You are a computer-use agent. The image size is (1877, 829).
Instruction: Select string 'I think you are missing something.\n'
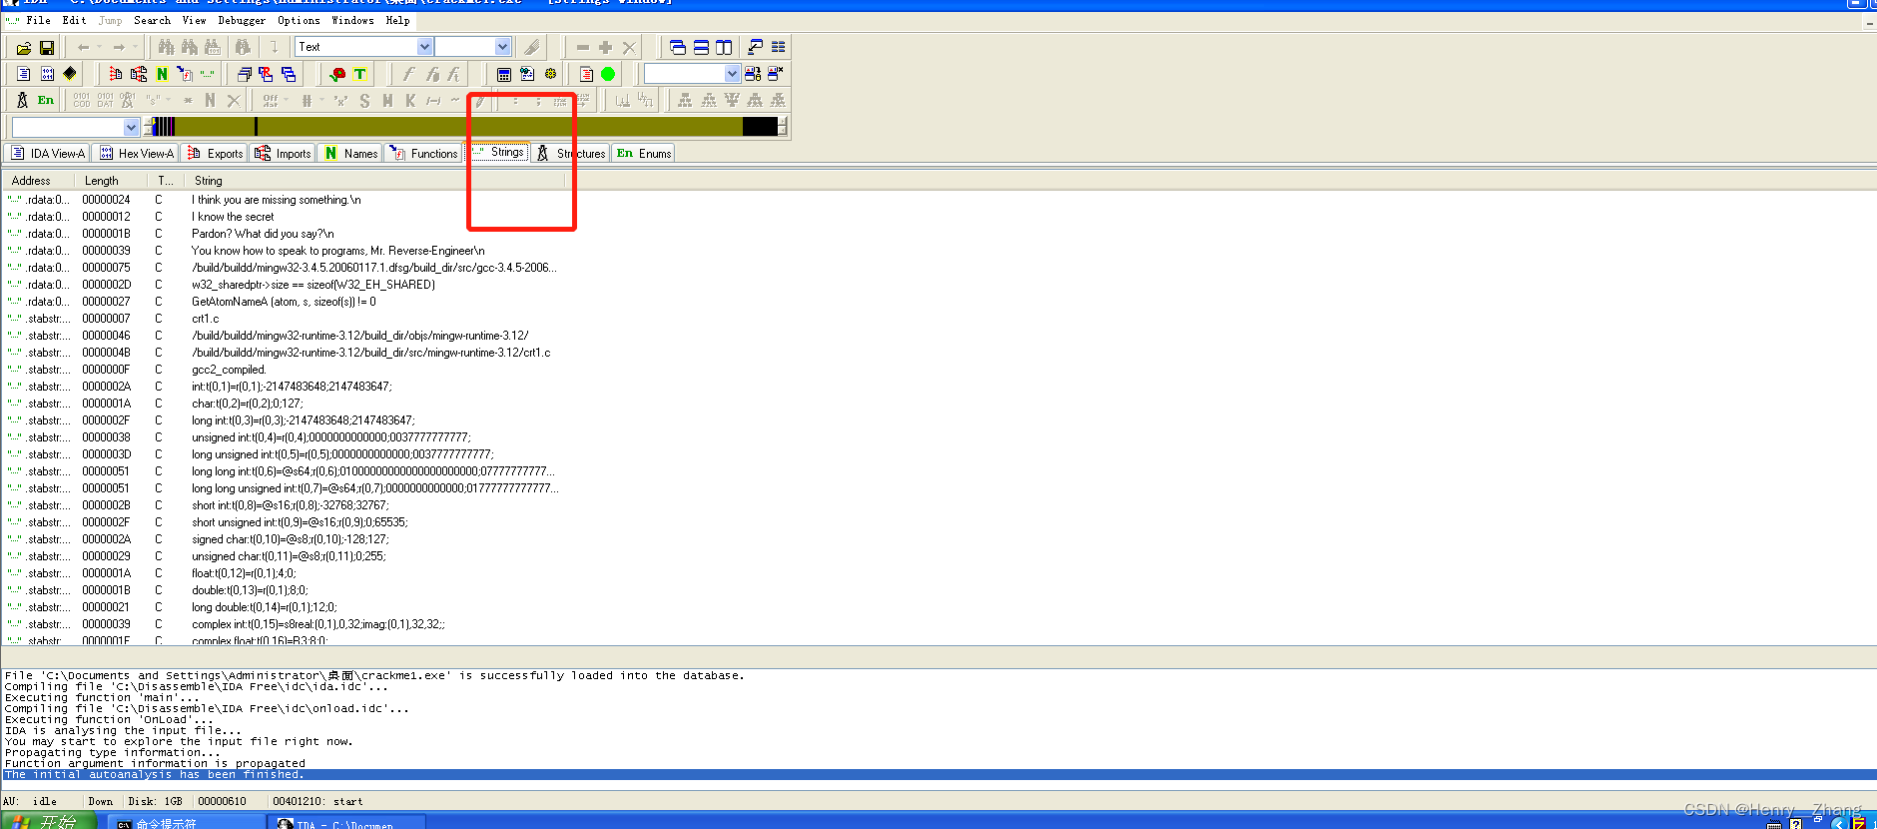276,200
